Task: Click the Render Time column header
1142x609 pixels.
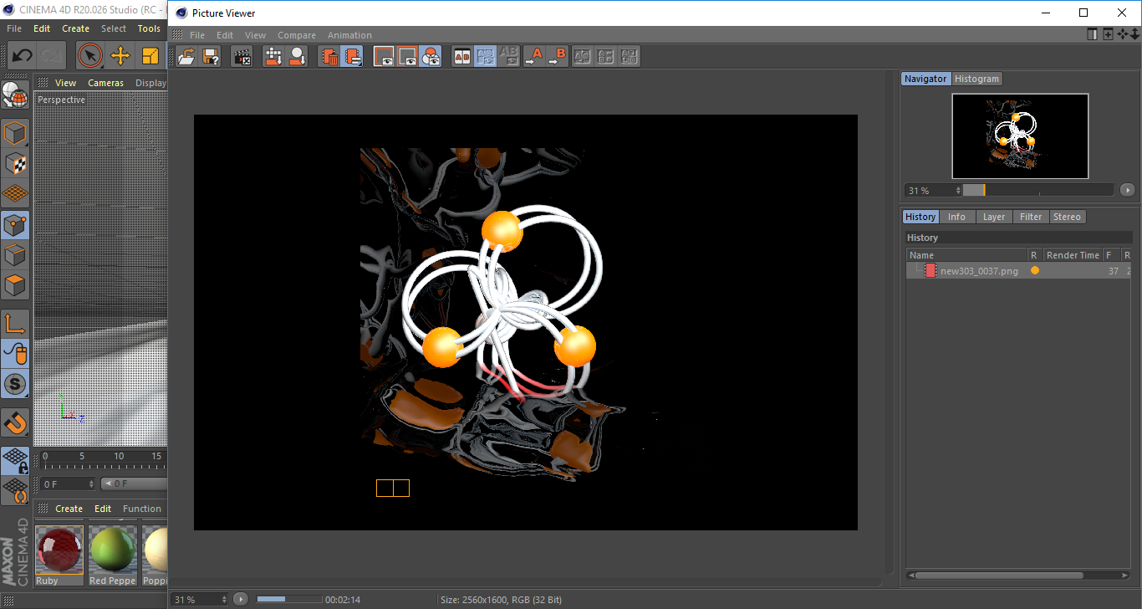Action: (x=1073, y=255)
